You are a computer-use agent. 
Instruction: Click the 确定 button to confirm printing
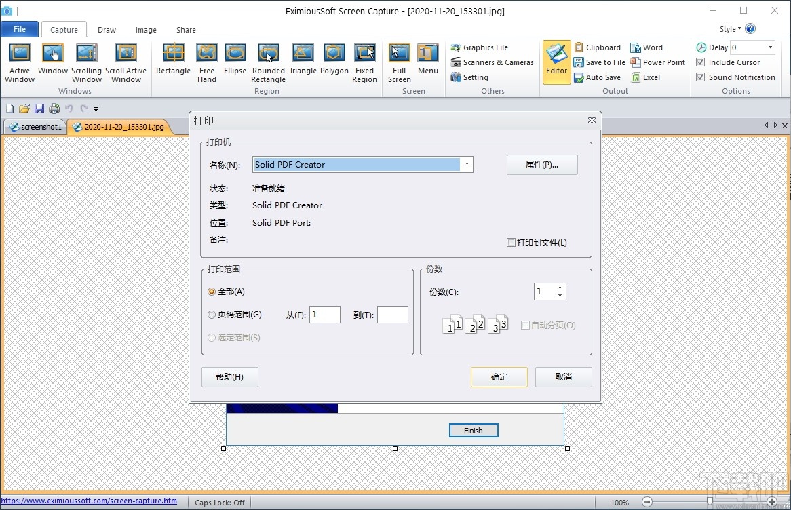coord(499,376)
